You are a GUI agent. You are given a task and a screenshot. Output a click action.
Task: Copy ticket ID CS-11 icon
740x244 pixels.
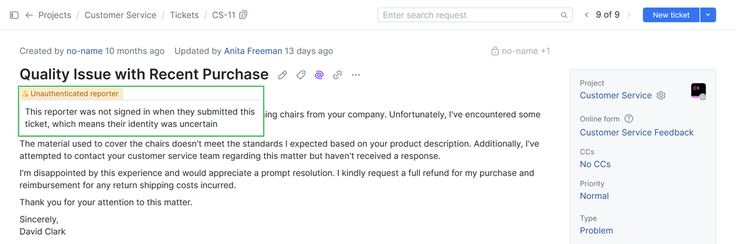pos(243,15)
